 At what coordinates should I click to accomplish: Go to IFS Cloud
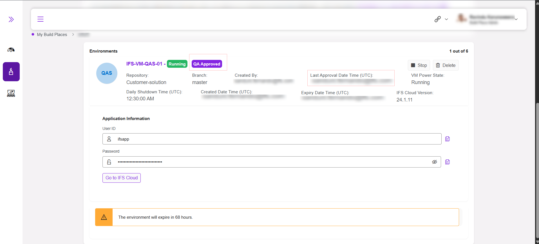click(122, 178)
